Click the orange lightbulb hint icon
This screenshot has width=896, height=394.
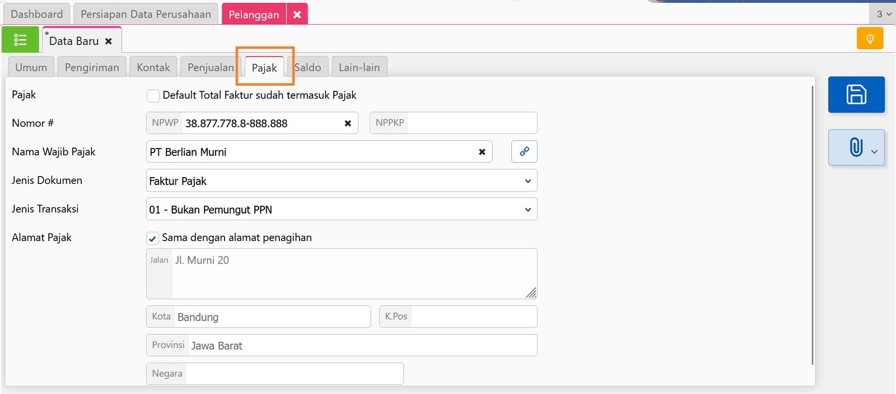pos(870,39)
